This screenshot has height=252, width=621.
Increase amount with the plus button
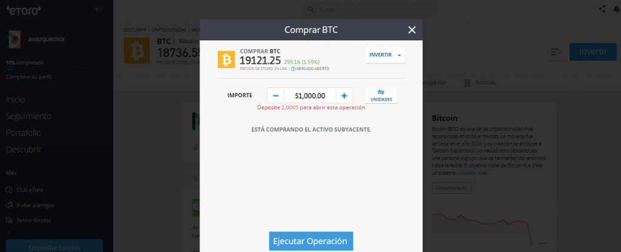pyautogui.click(x=344, y=96)
